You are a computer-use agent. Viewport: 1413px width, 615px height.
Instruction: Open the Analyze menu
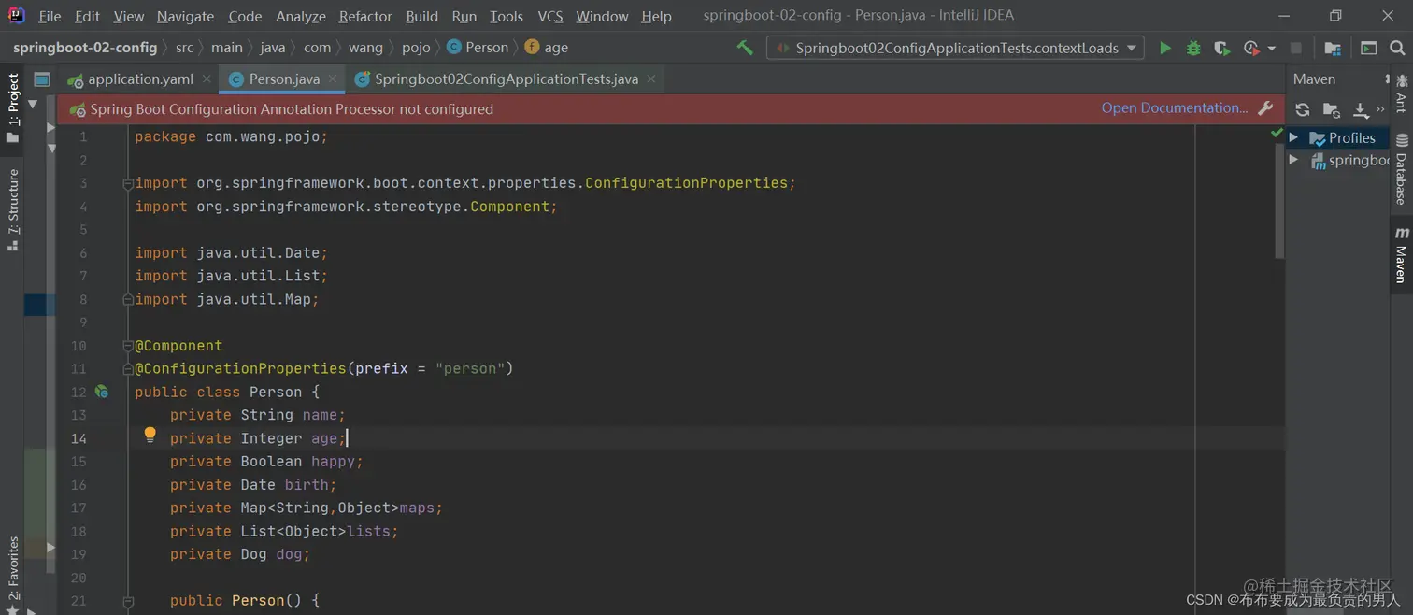pyautogui.click(x=301, y=16)
